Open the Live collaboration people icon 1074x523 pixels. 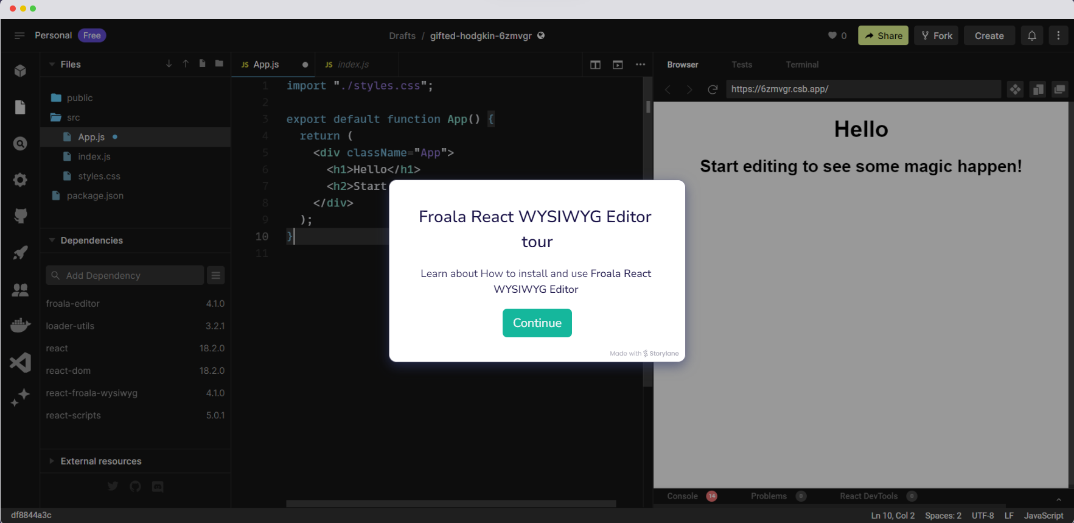click(20, 290)
